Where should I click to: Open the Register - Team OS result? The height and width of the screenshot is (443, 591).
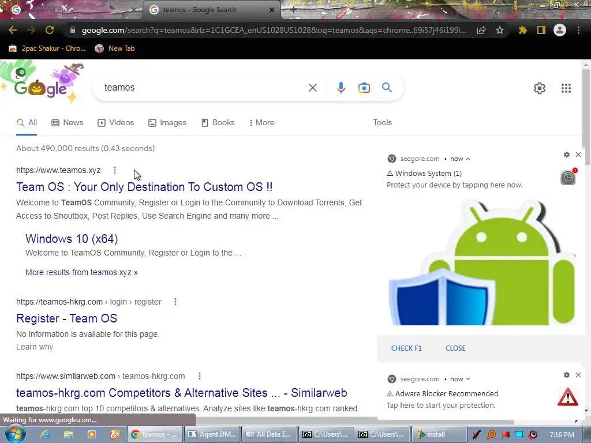(67, 318)
